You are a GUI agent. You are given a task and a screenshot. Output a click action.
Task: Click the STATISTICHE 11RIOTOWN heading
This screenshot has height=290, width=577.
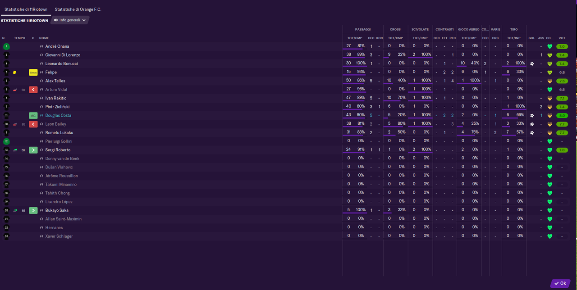click(24, 21)
